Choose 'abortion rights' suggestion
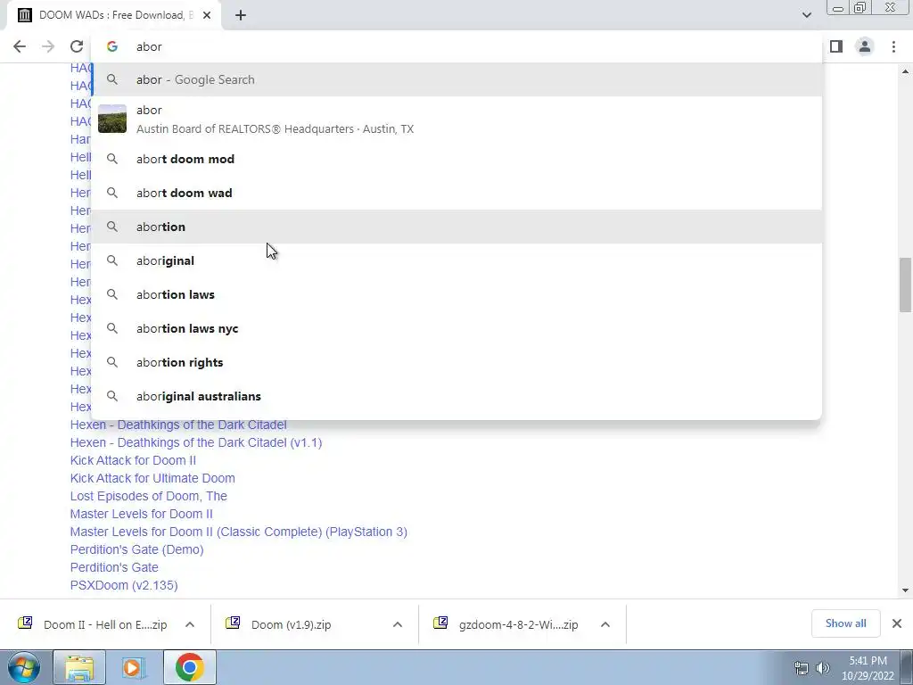The image size is (913, 685). [x=456, y=362]
